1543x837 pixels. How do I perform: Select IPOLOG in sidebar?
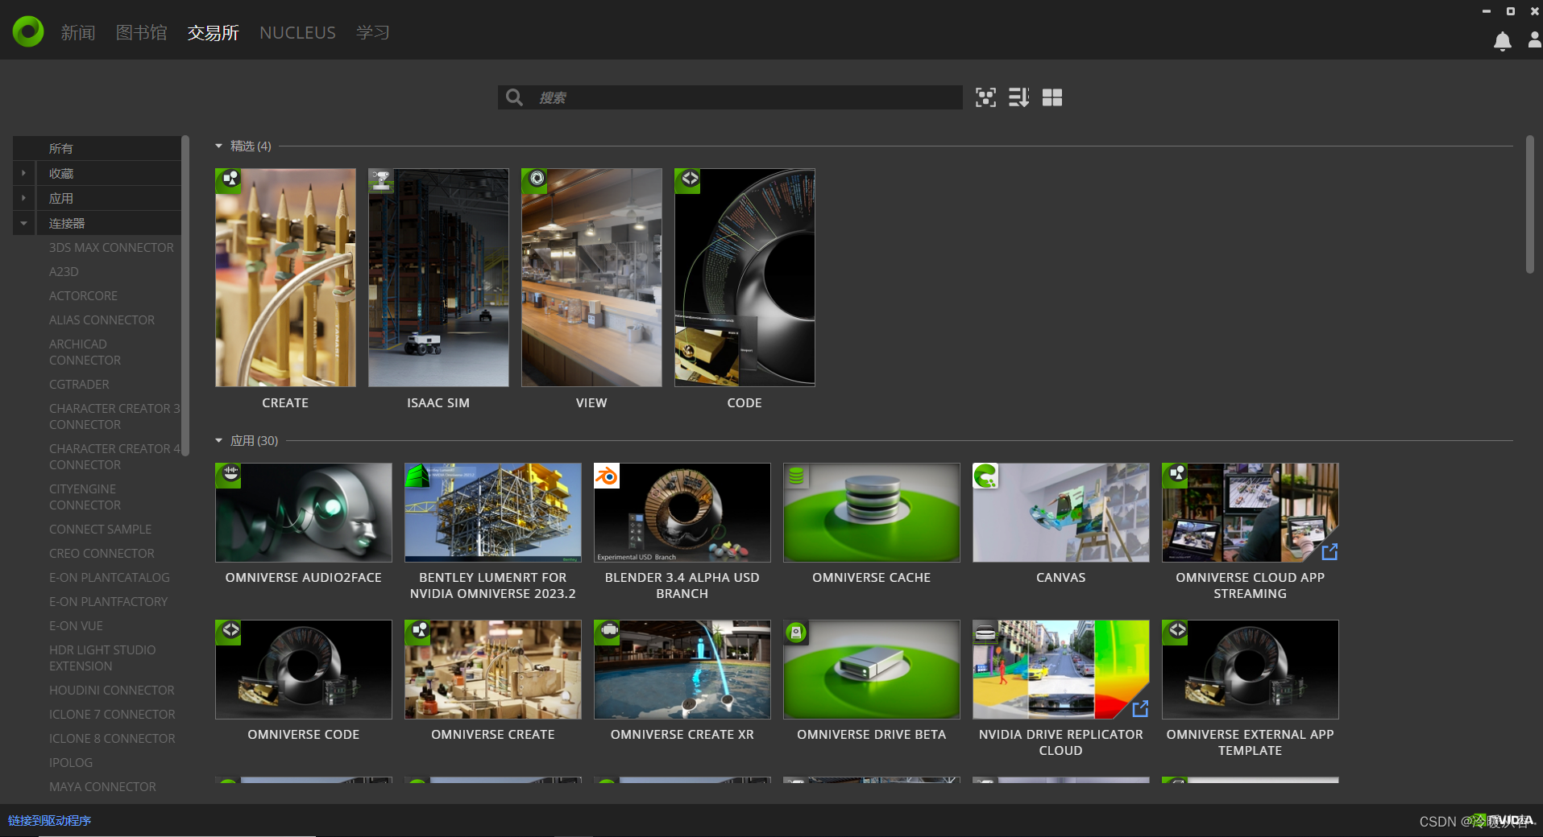pos(71,762)
